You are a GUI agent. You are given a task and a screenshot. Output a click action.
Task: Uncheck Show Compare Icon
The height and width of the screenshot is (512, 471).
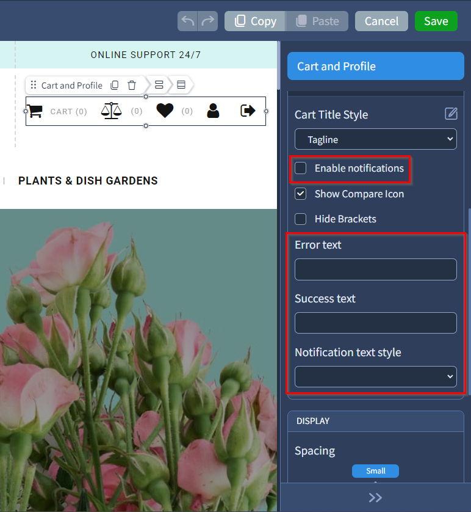pos(301,194)
